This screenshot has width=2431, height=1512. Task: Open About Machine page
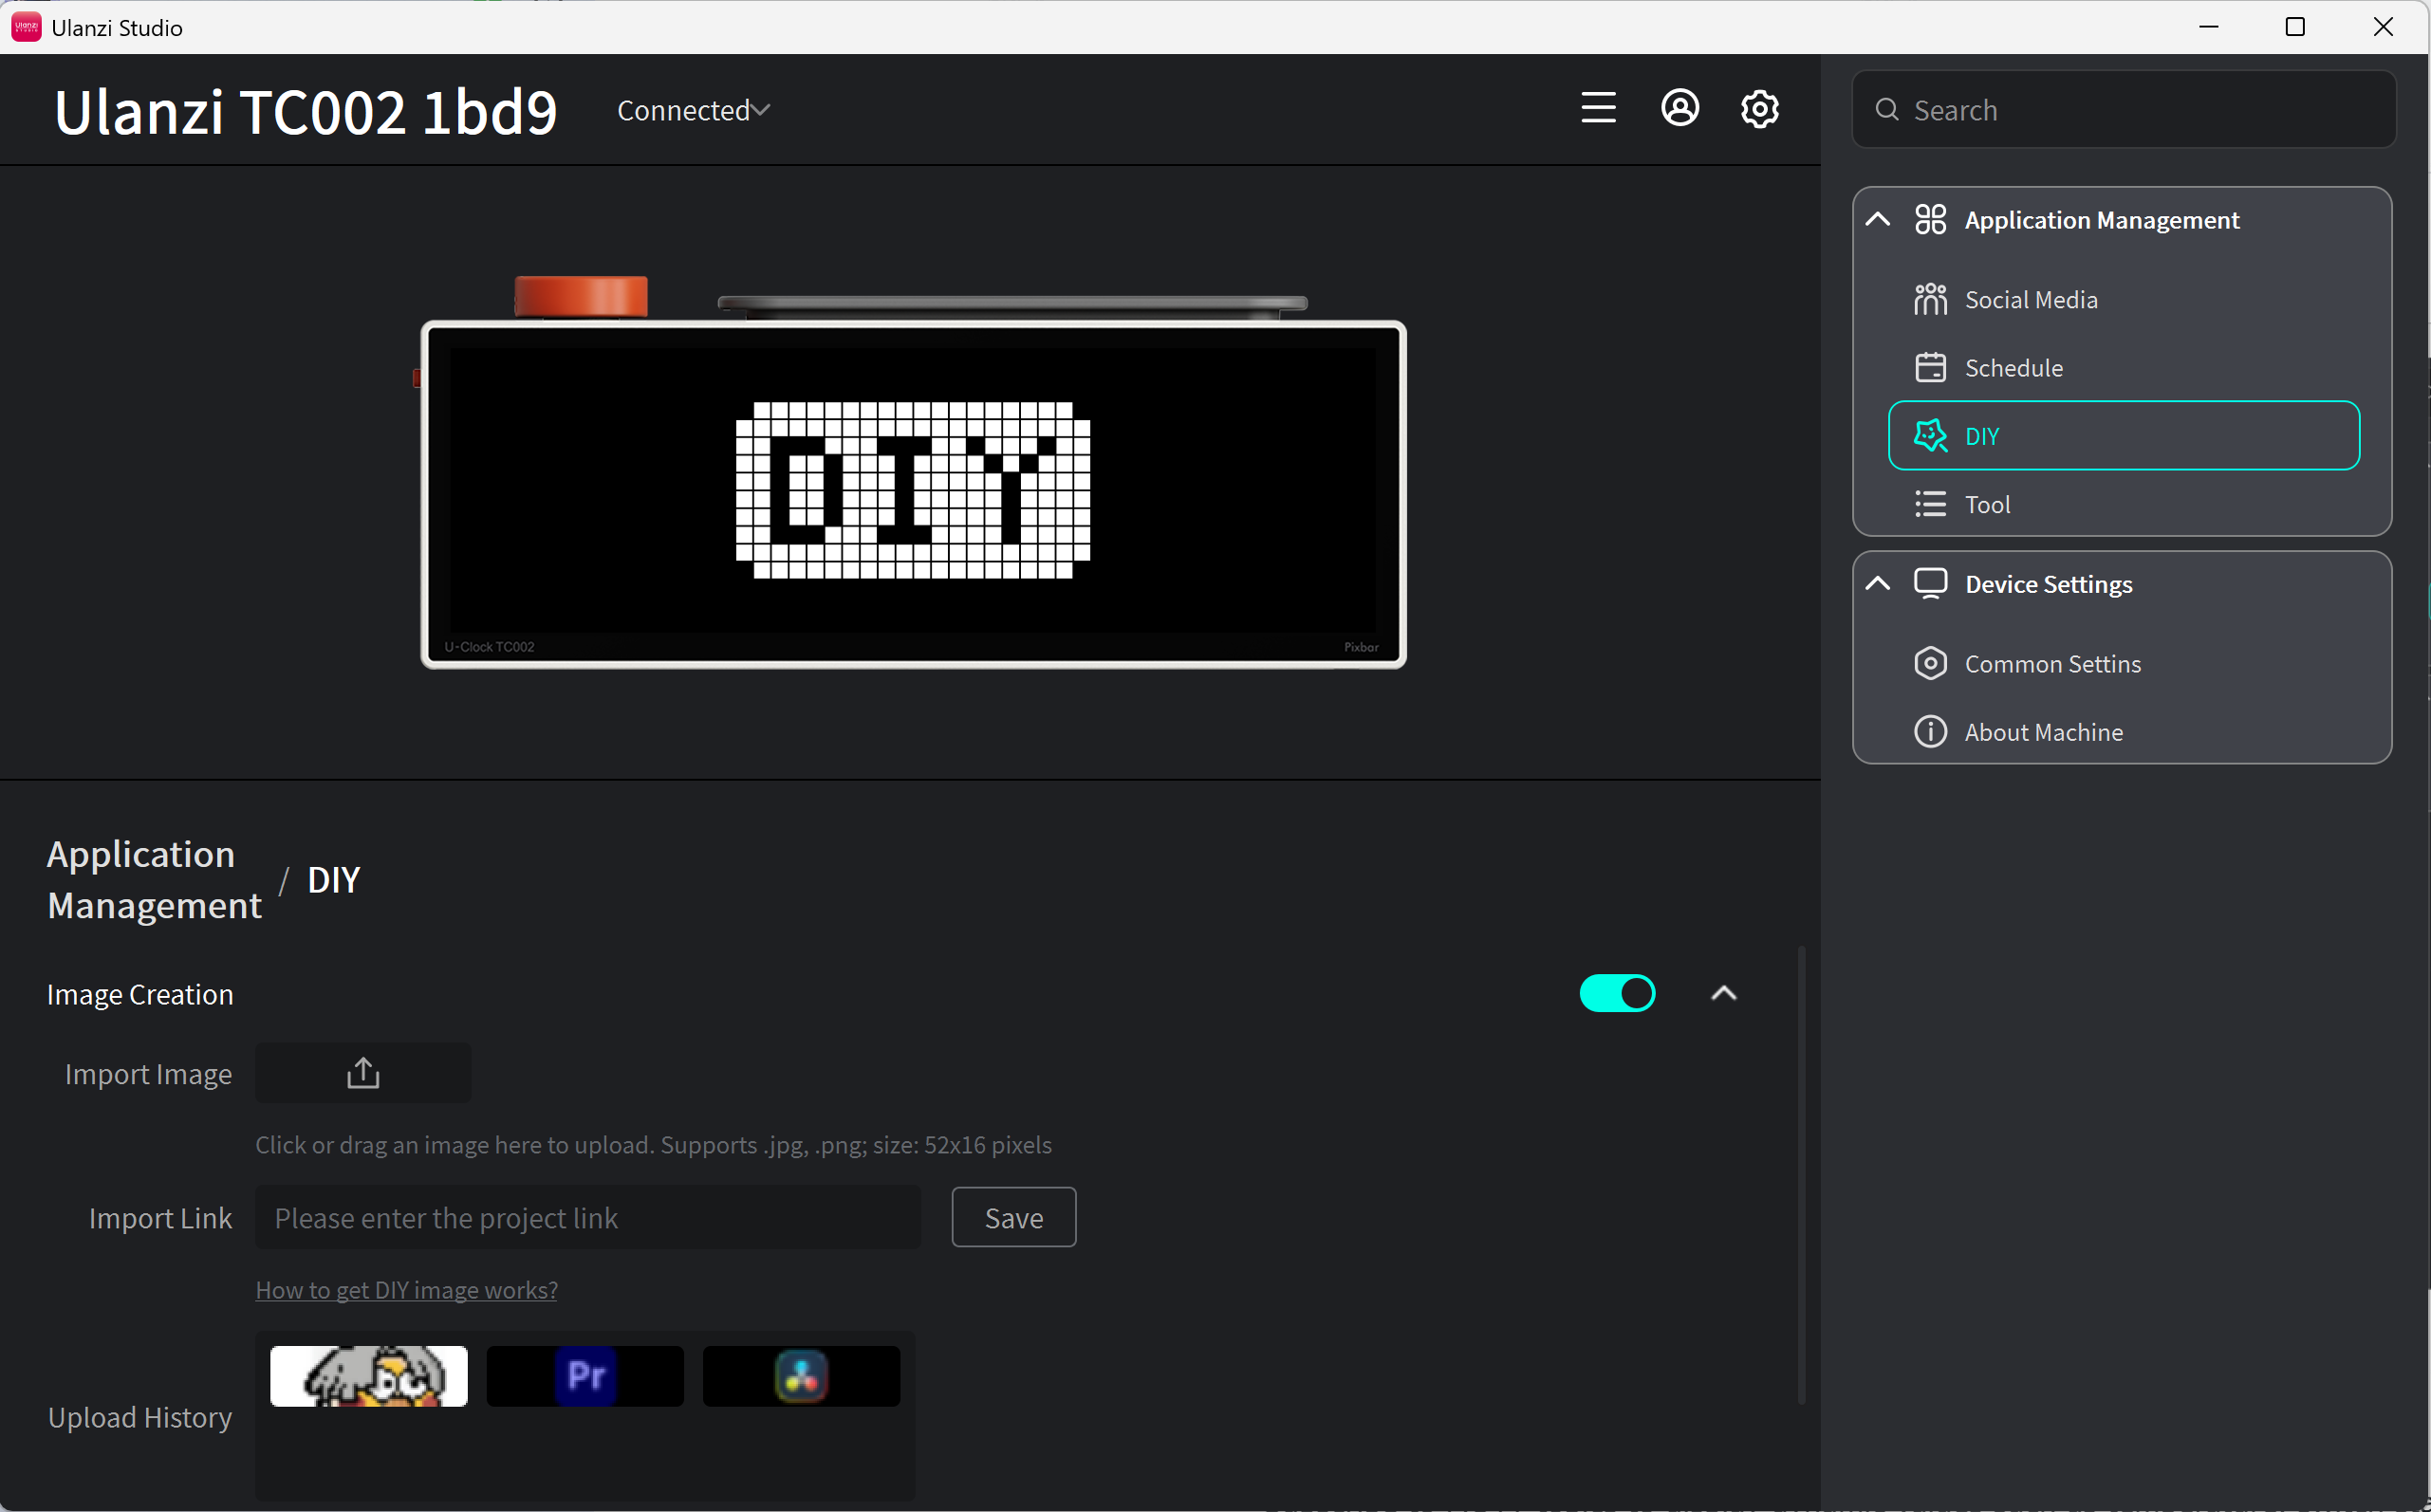[2123, 732]
